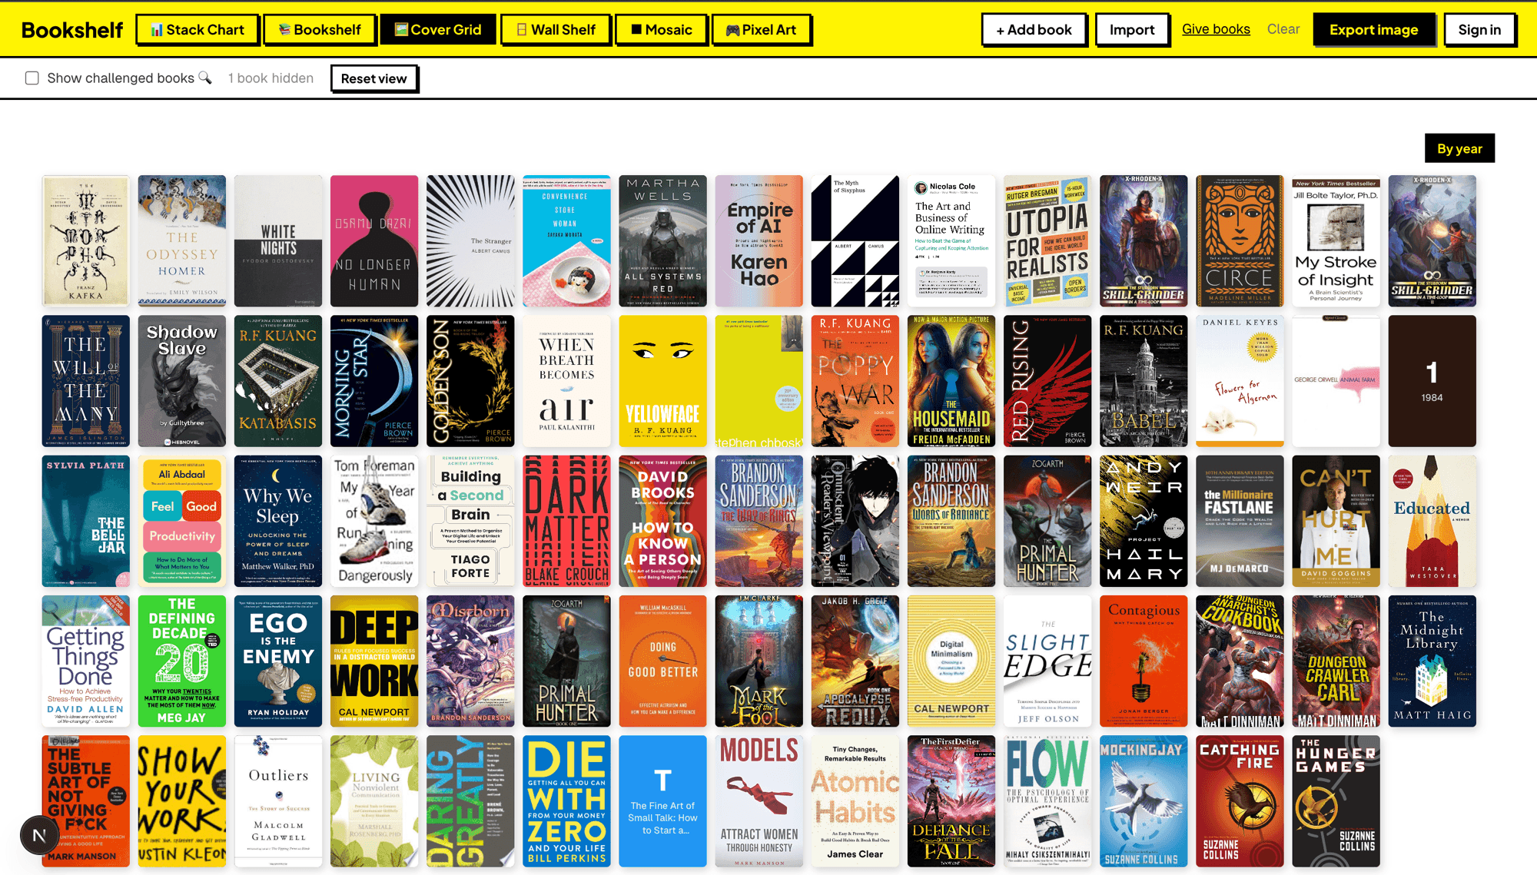Screen dimensions: 1537x875
Task: Select the Cover Grid view tab
Action: click(438, 30)
